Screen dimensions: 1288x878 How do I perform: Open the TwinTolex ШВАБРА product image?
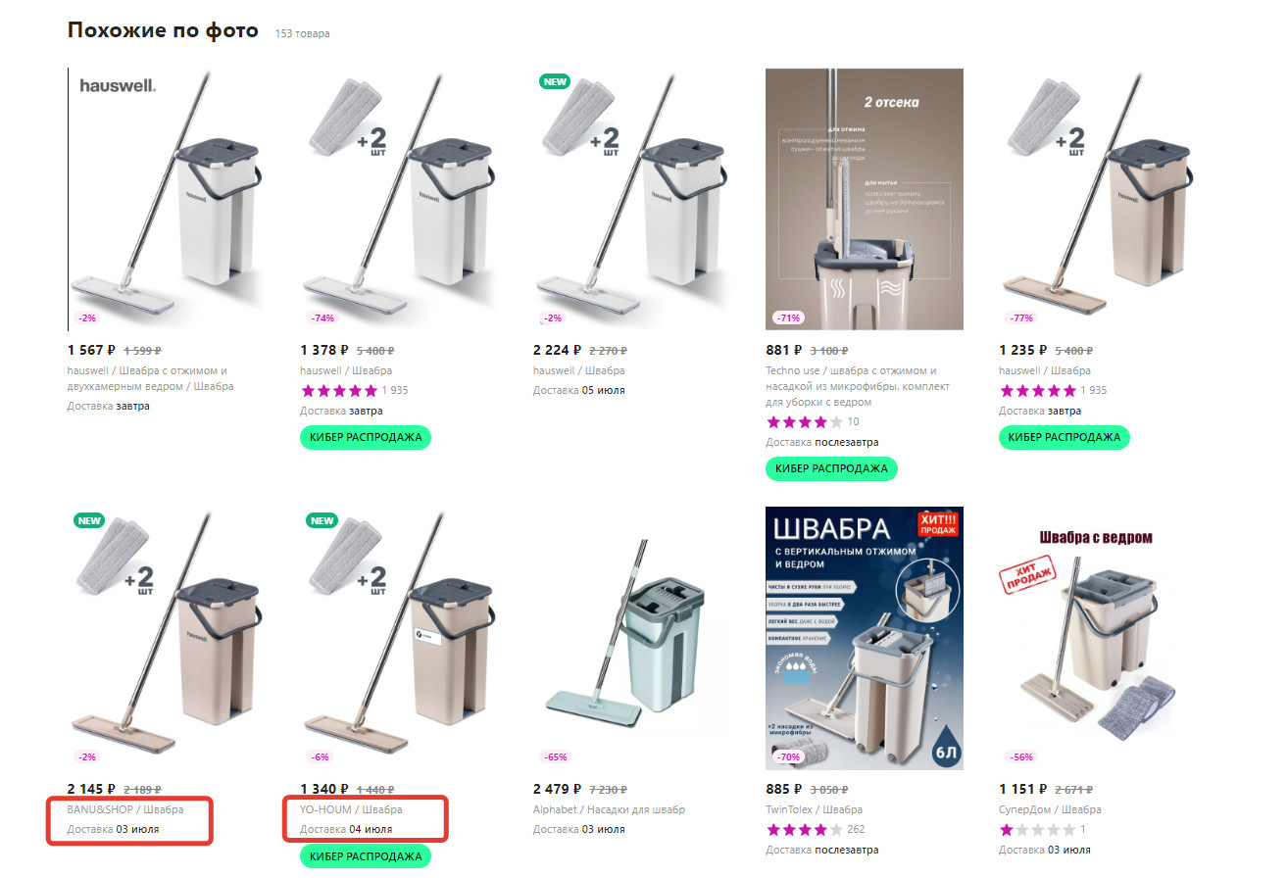click(865, 639)
